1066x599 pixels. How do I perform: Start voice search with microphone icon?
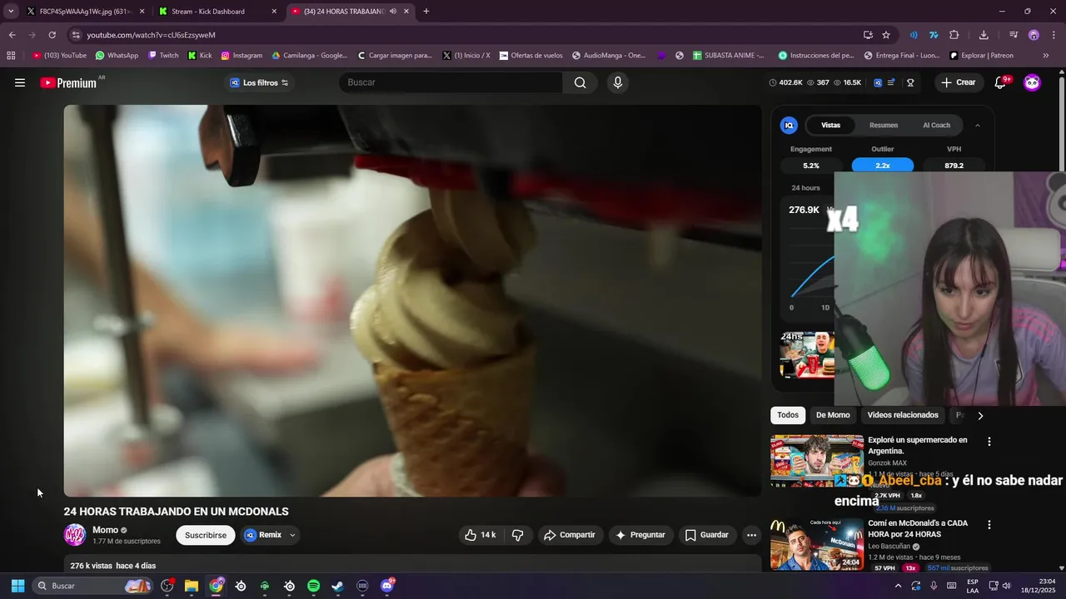(x=617, y=82)
